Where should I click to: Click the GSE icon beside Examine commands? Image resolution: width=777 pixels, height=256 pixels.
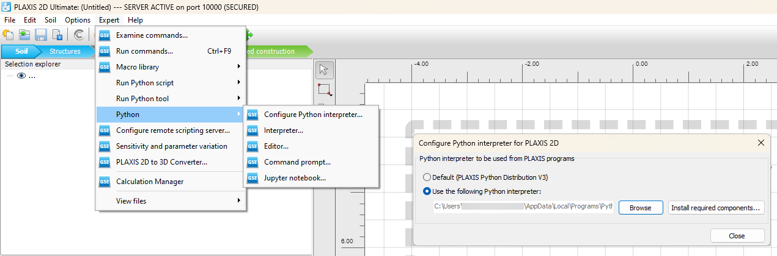[x=105, y=35]
